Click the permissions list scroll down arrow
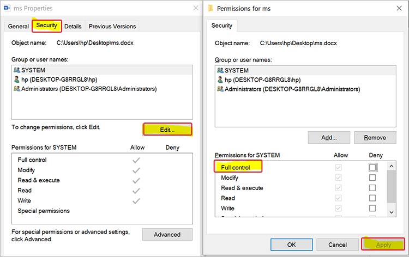The width and height of the screenshot is (409, 257). [x=391, y=212]
